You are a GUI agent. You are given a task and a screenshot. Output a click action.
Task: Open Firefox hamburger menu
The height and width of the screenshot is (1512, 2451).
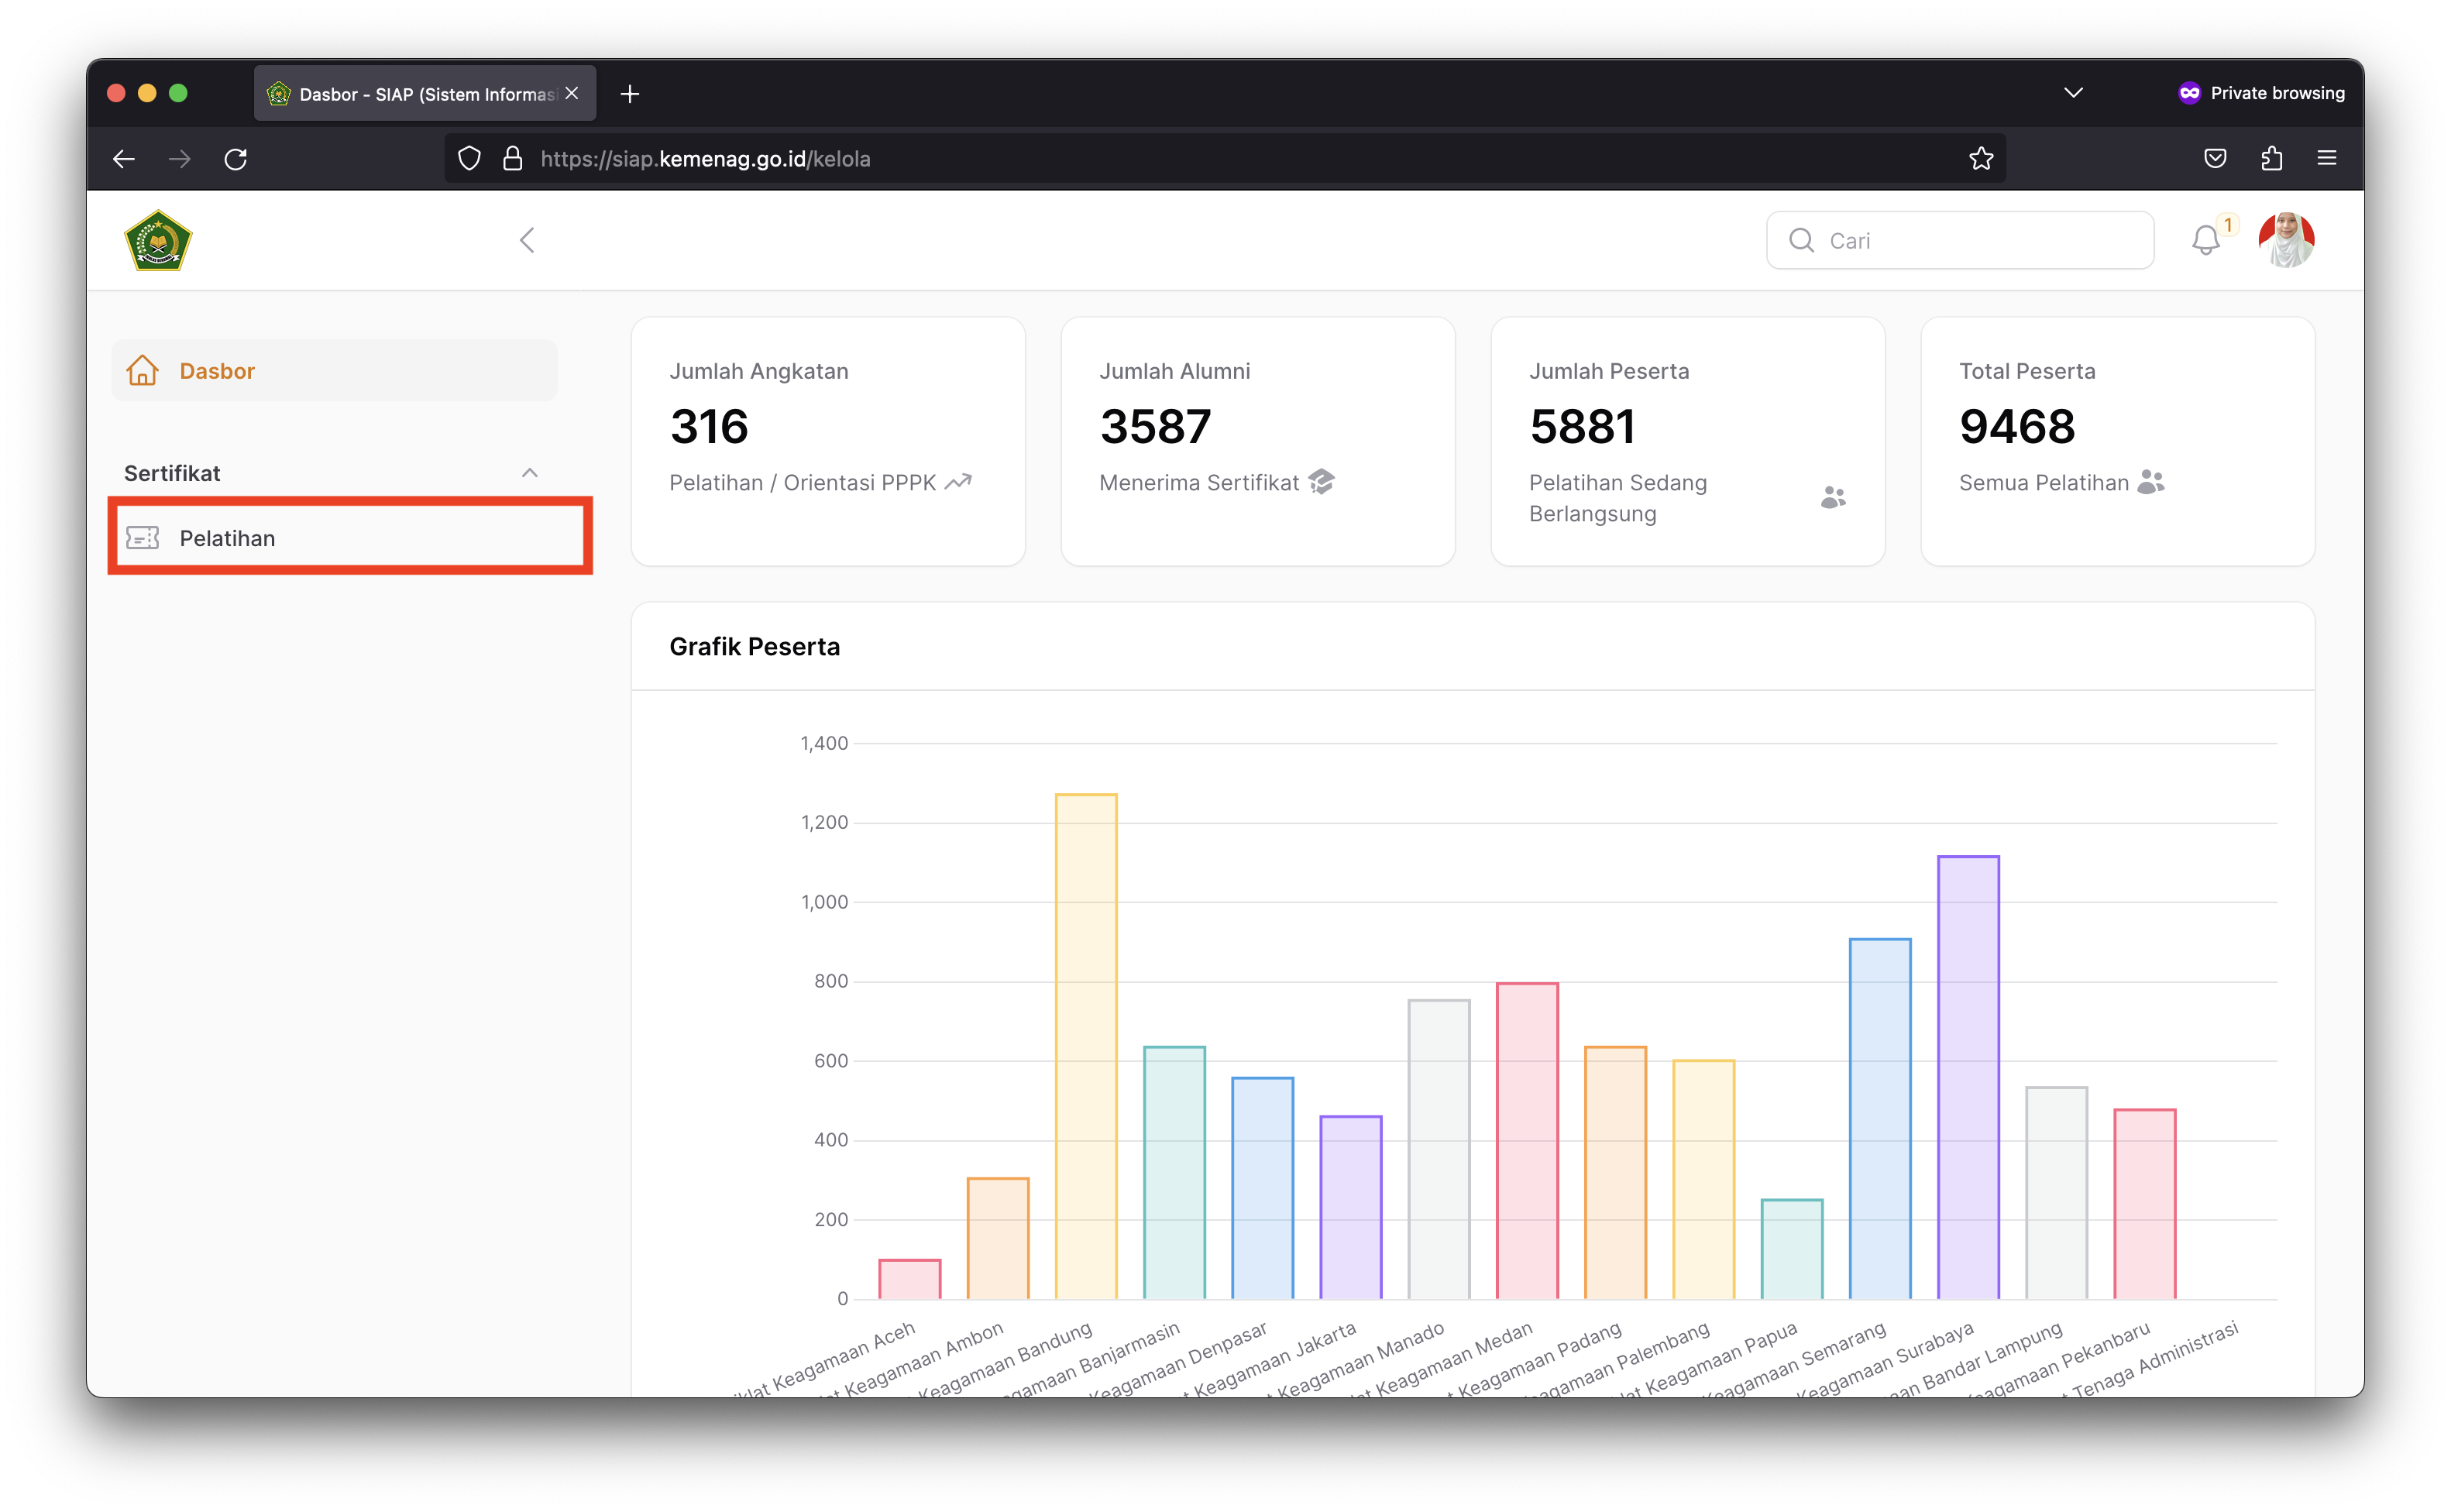pyautogui.click(x=2326, y=158)
